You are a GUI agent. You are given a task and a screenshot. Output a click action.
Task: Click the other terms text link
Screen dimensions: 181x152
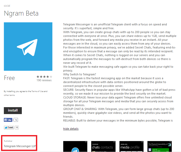(x=9, y=95)
